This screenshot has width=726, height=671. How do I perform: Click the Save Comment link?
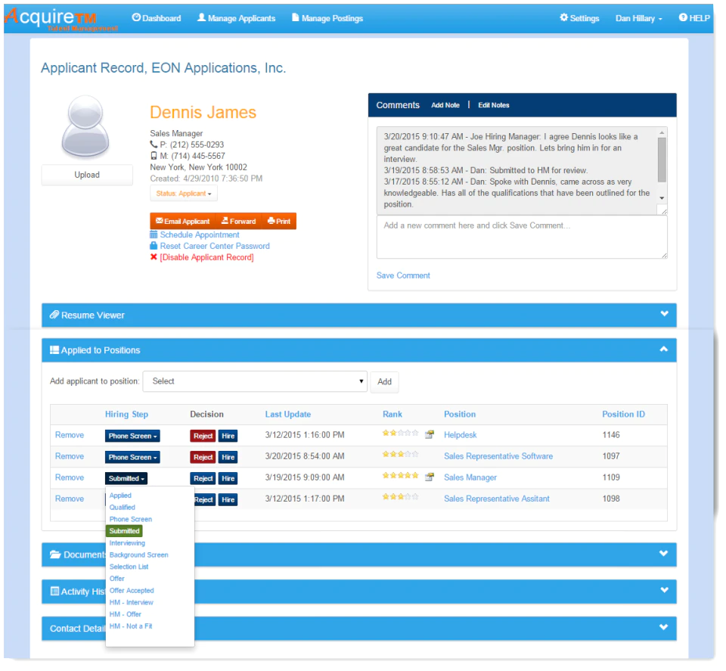(x=403, y=276)
